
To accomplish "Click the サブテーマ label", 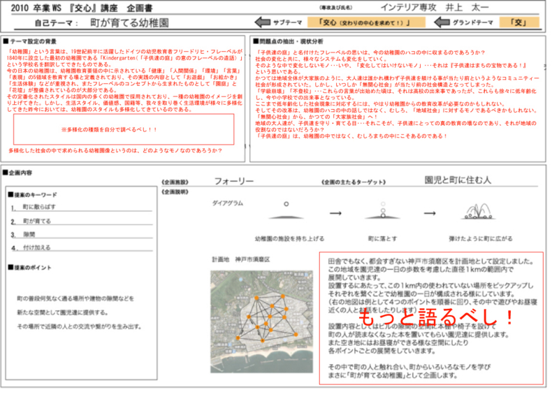I will click(x=287, y=22).
